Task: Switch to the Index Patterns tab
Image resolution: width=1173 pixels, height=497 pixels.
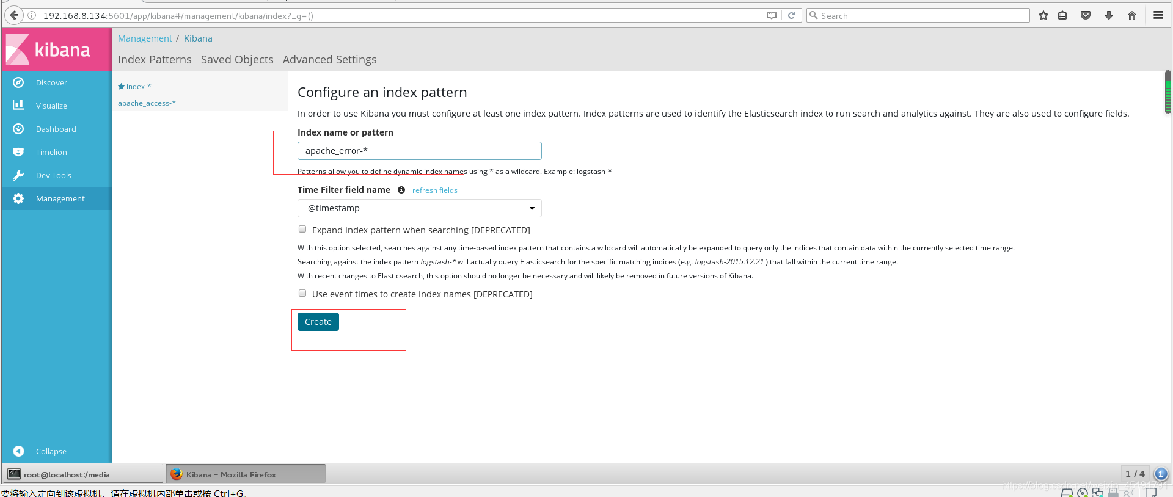Action: coord(155,59)
